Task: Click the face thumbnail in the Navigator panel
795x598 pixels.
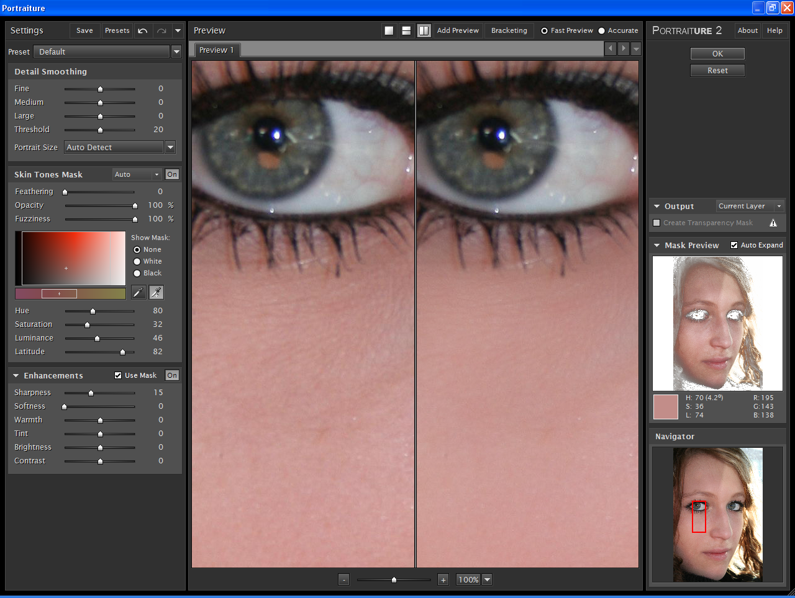Action: tap(717, 515)
